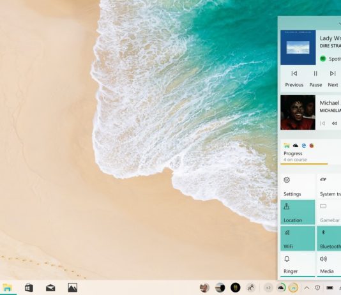
Task: Open the Microsoft Store taskbar icon
Action: point(29,287)
